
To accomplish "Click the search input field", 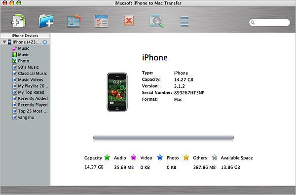I will coord(269,23).
